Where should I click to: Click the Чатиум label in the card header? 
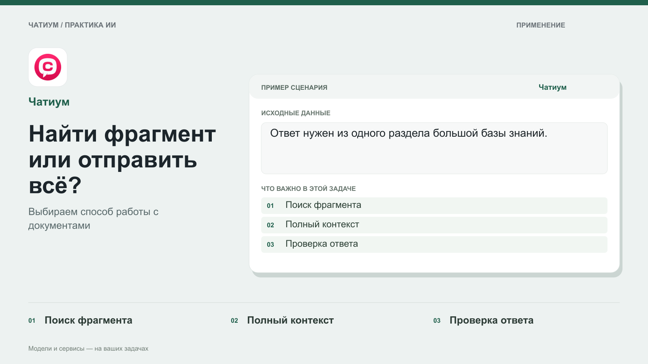tap(552, 87)
